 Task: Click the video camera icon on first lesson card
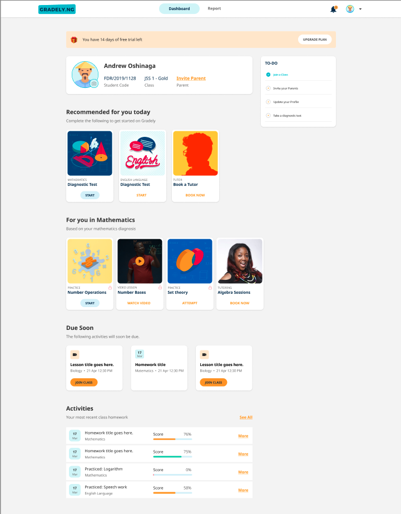click(x=75, y=354)
